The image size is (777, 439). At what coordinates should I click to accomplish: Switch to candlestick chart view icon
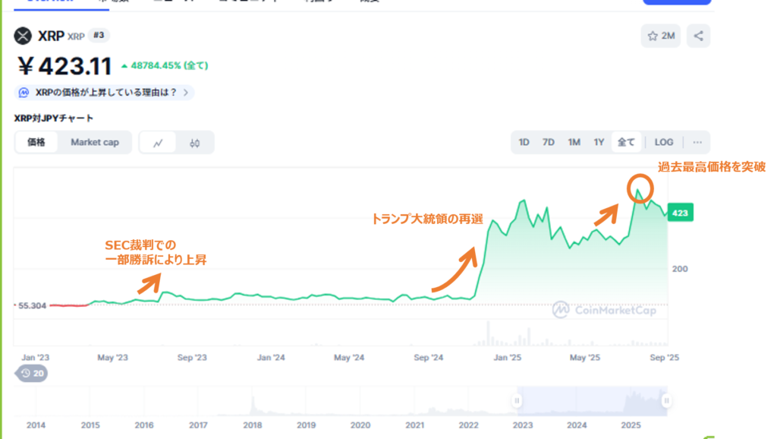pyautogui.click(x=195, y=142)
